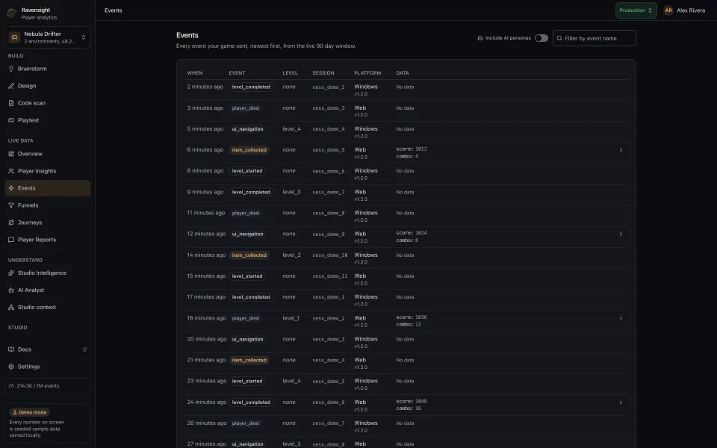717x448 pixels.
Task: Expand the score 1012 event row chevron
Action: 621,150
